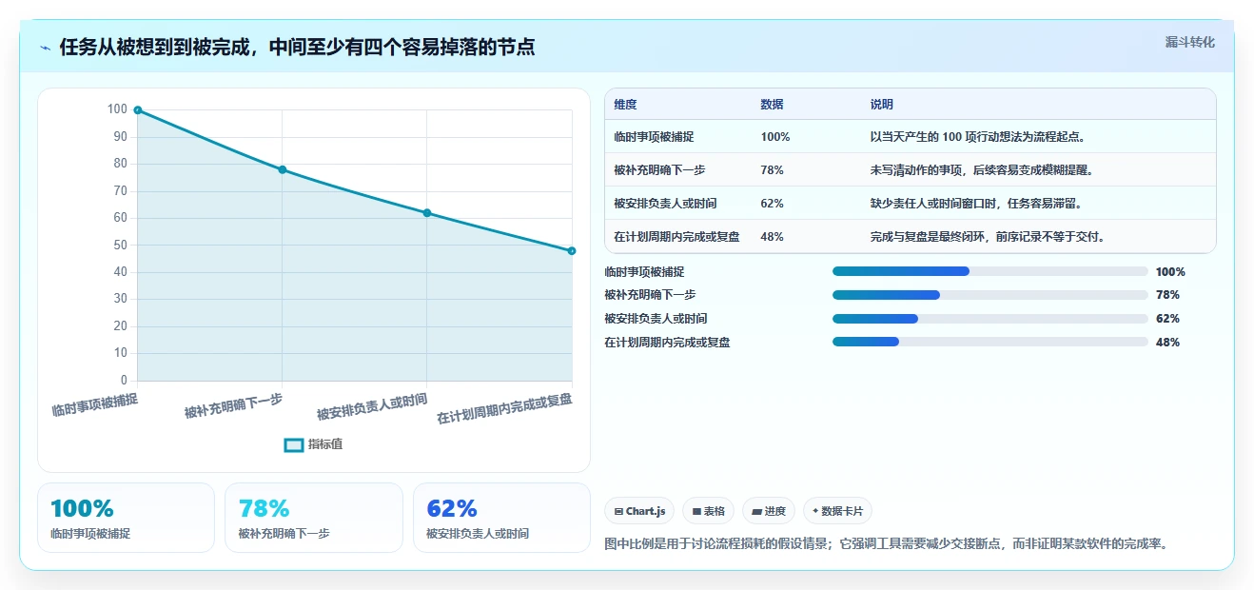Screen dimensions: 1254x590
Task: Select the chart point at 78
Action: click(x=283, y=169)
